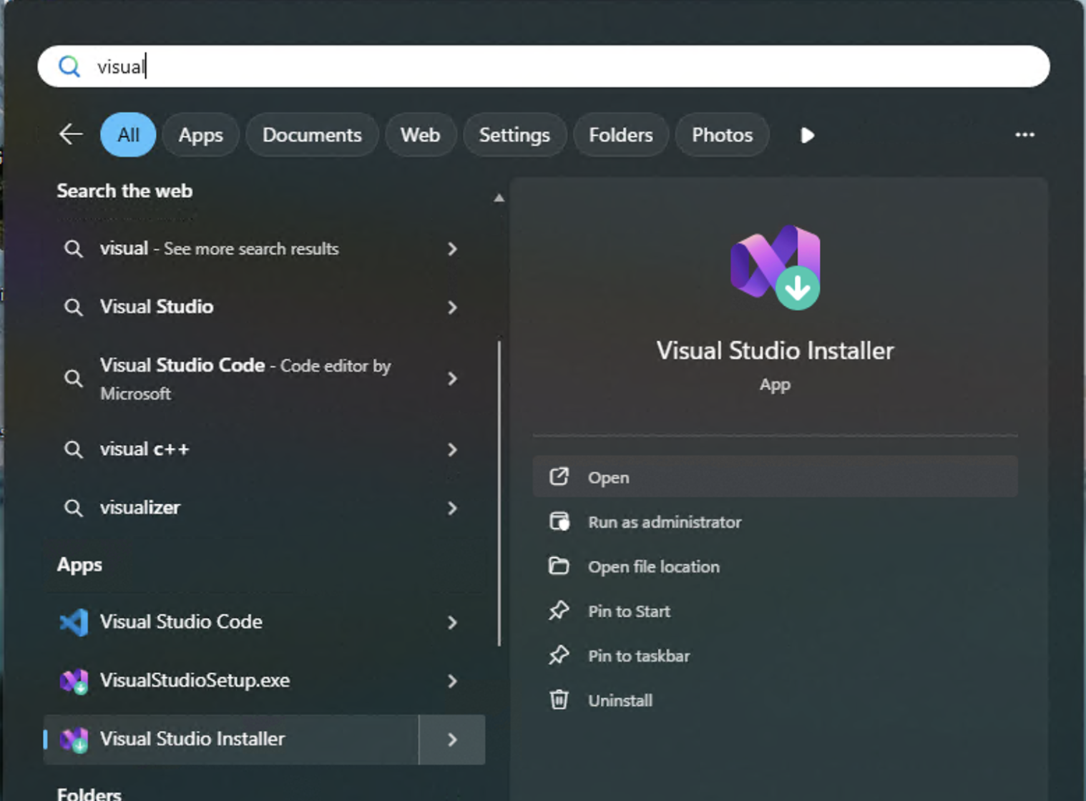
Task: Expand options for Visual Studio Installer result
Action: (452, 739)
